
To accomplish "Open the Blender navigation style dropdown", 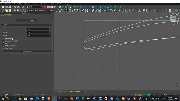I will 157,95.
